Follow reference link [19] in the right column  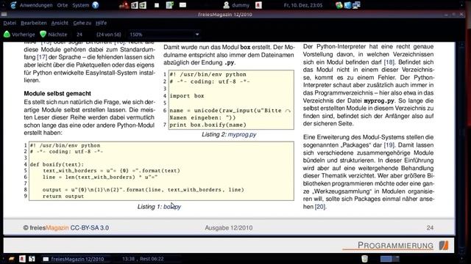[389, 145]
